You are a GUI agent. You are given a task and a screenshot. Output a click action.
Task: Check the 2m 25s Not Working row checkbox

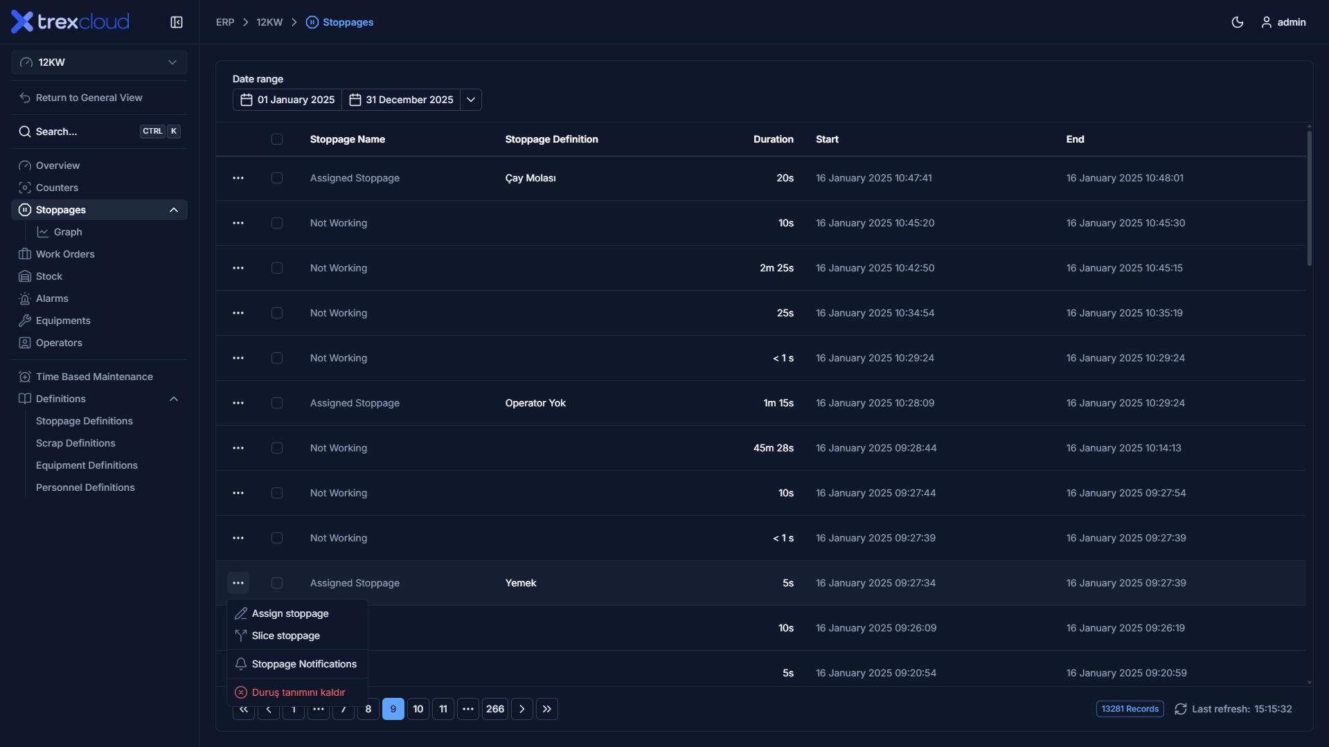click(x=277, y=268)
